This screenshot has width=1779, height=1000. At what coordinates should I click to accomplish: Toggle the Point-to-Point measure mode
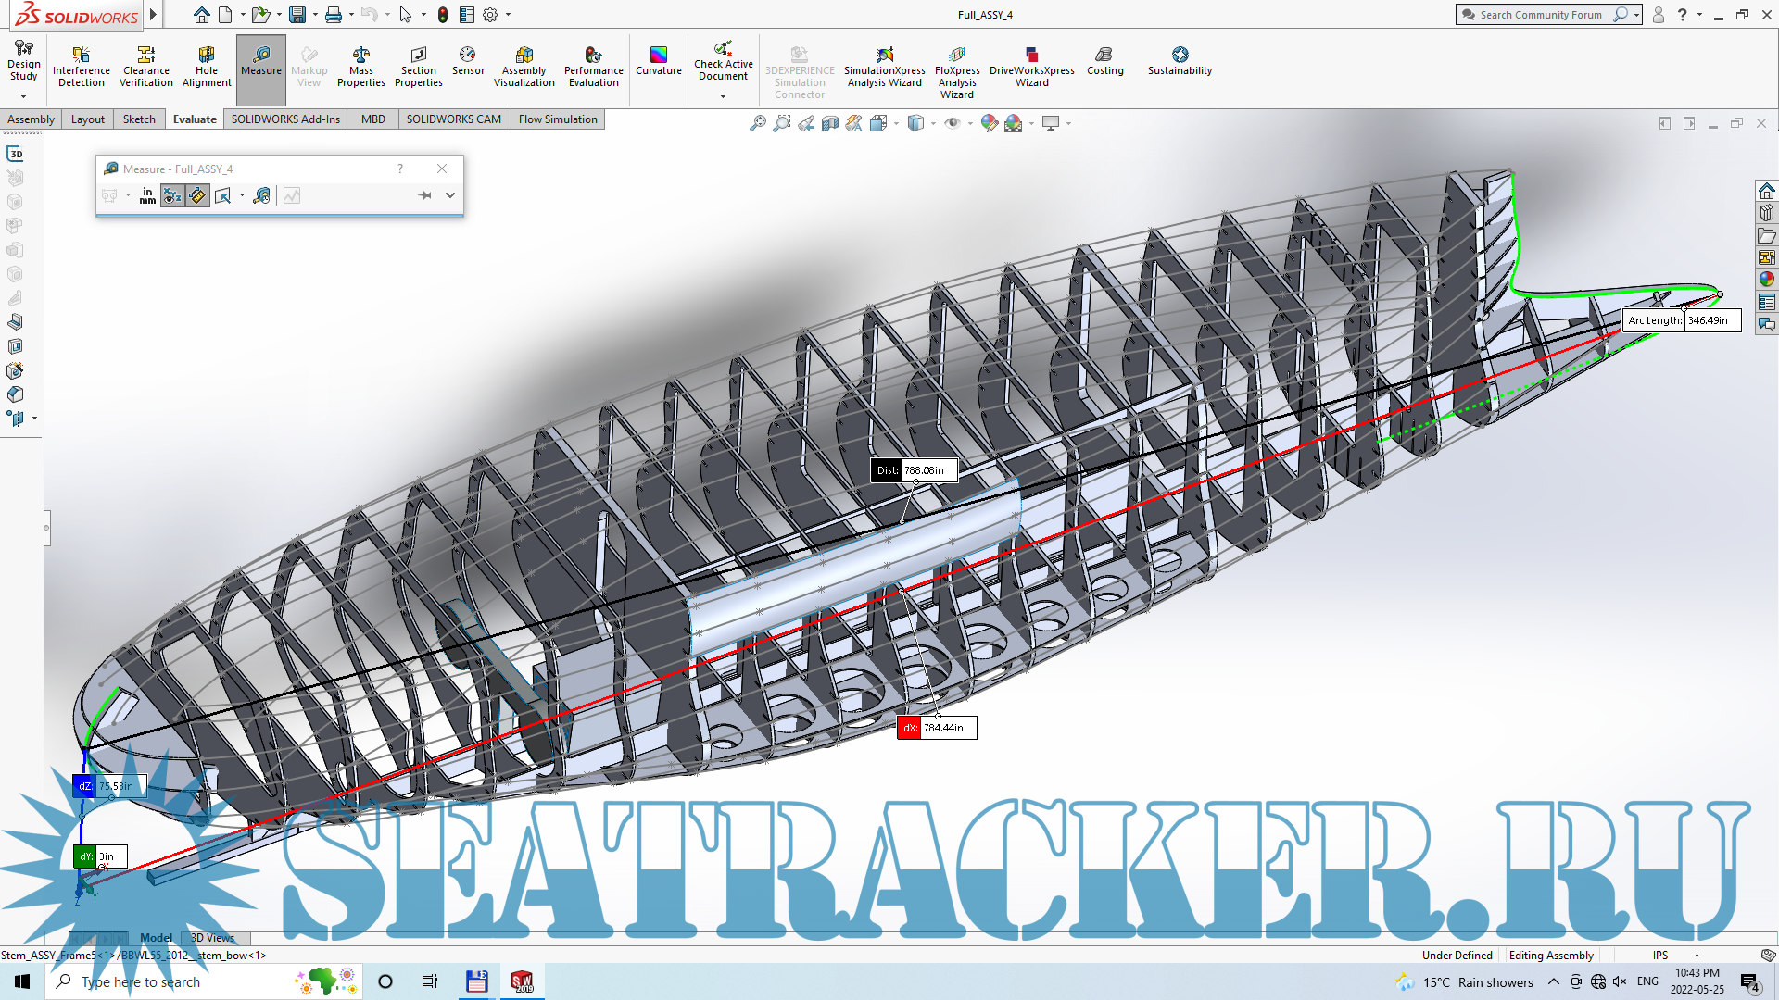pos(197,195)
